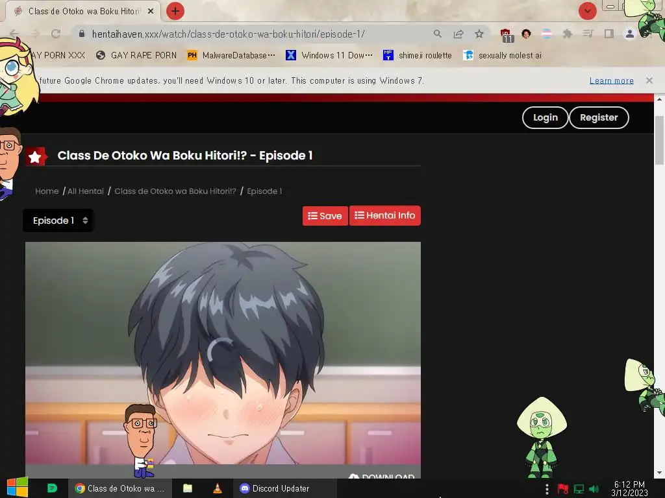Open the red tab search chevron
This screenshot has height=498, width=665.
[x=587, y=11]
